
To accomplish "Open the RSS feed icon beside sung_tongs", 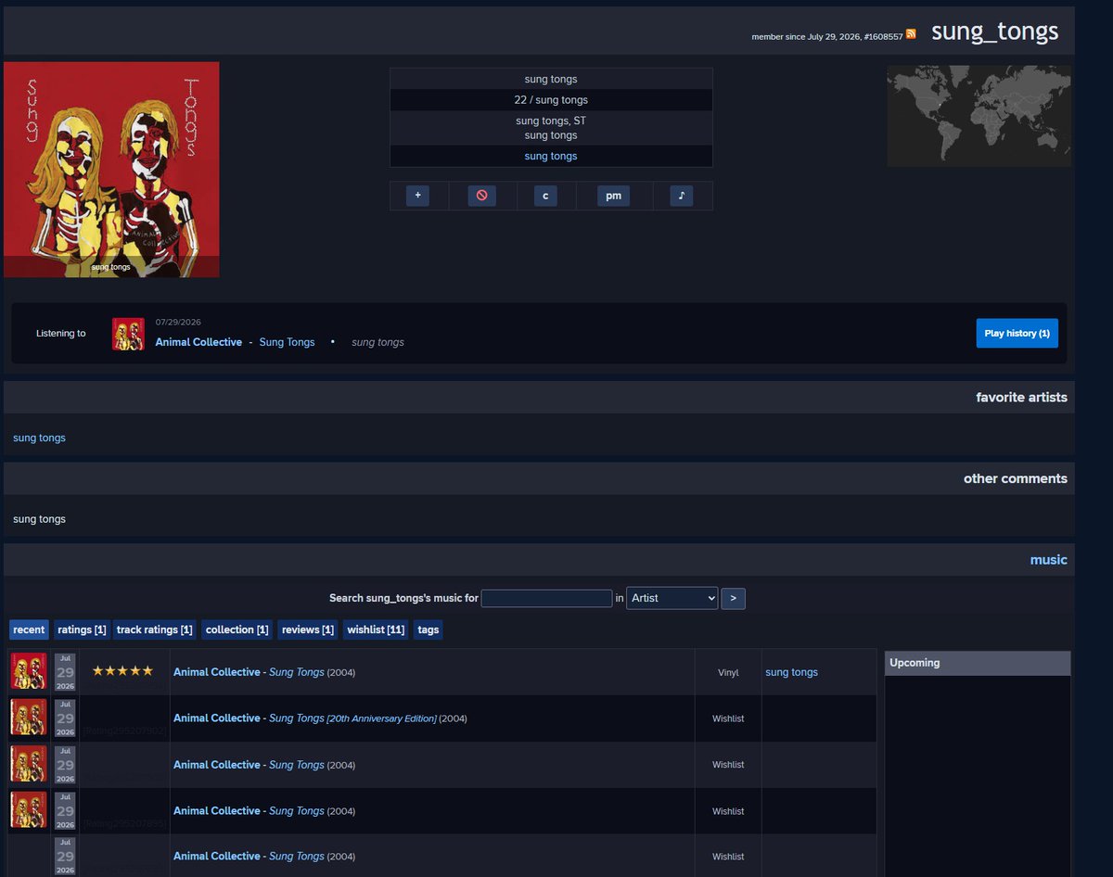I will [911, 34].
